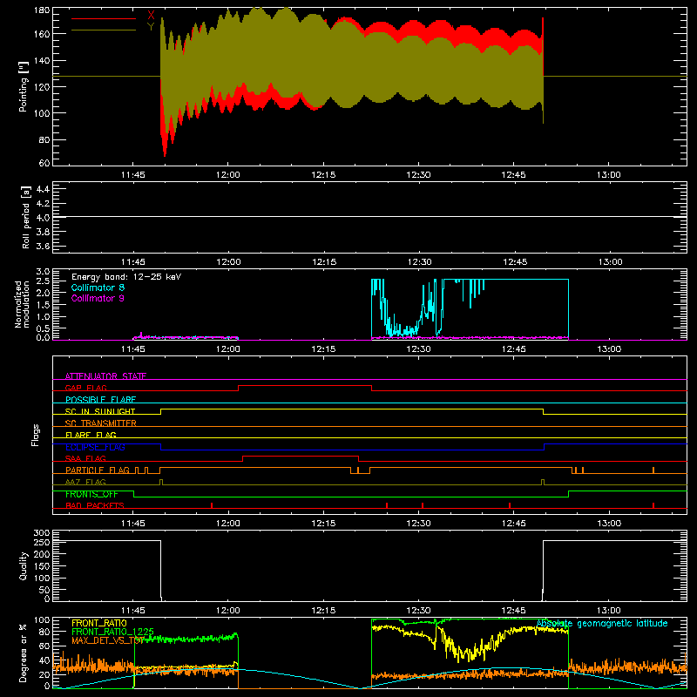Click the PARTICLE_FLAG label
The height and width of the screenshot is (697, 697).
tap(98, 470)
